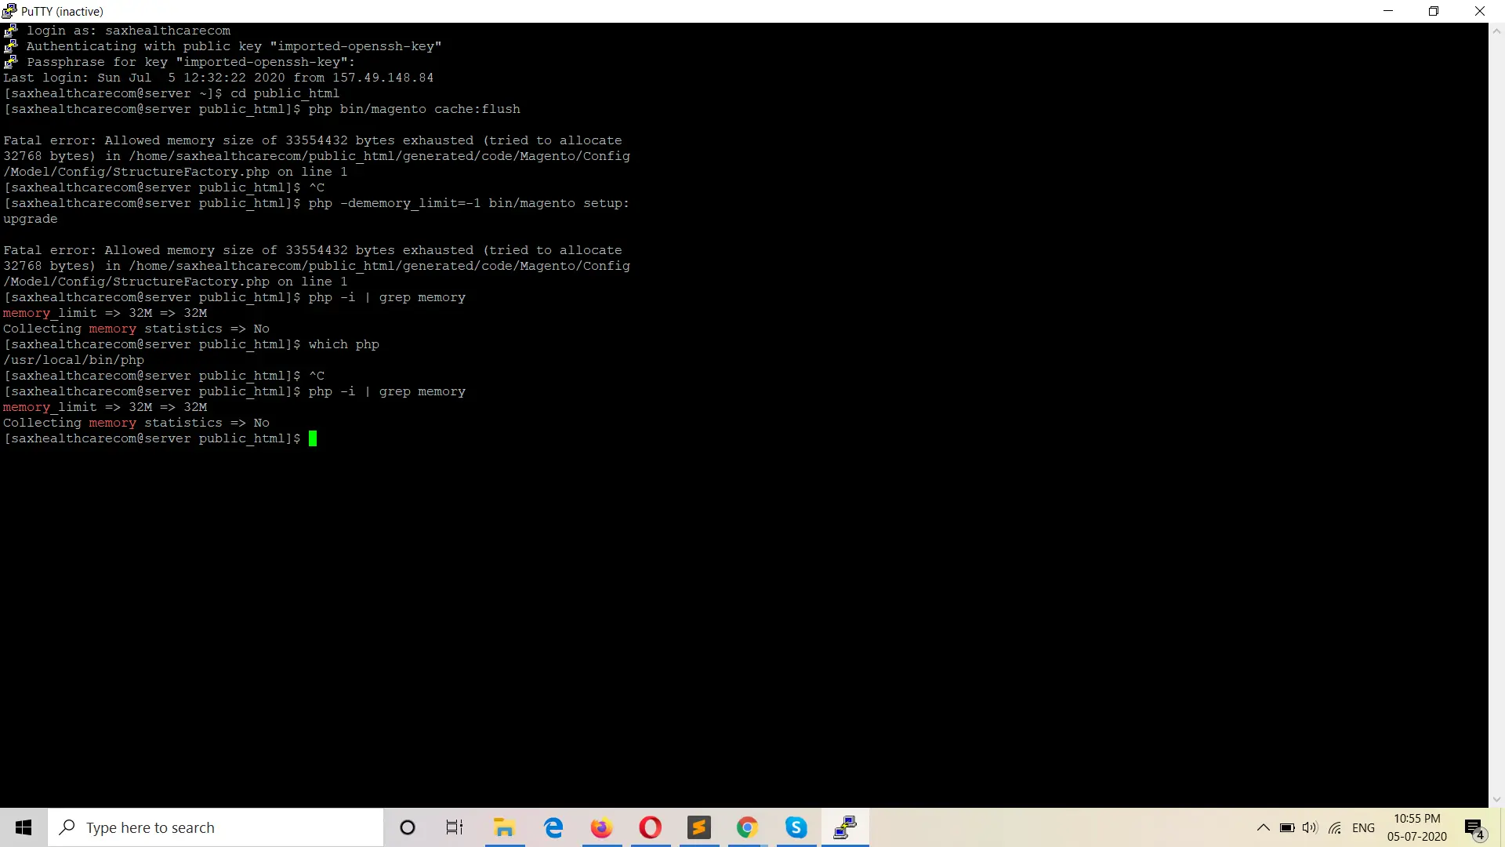Open the Wi-Fi network icon

1335,827
